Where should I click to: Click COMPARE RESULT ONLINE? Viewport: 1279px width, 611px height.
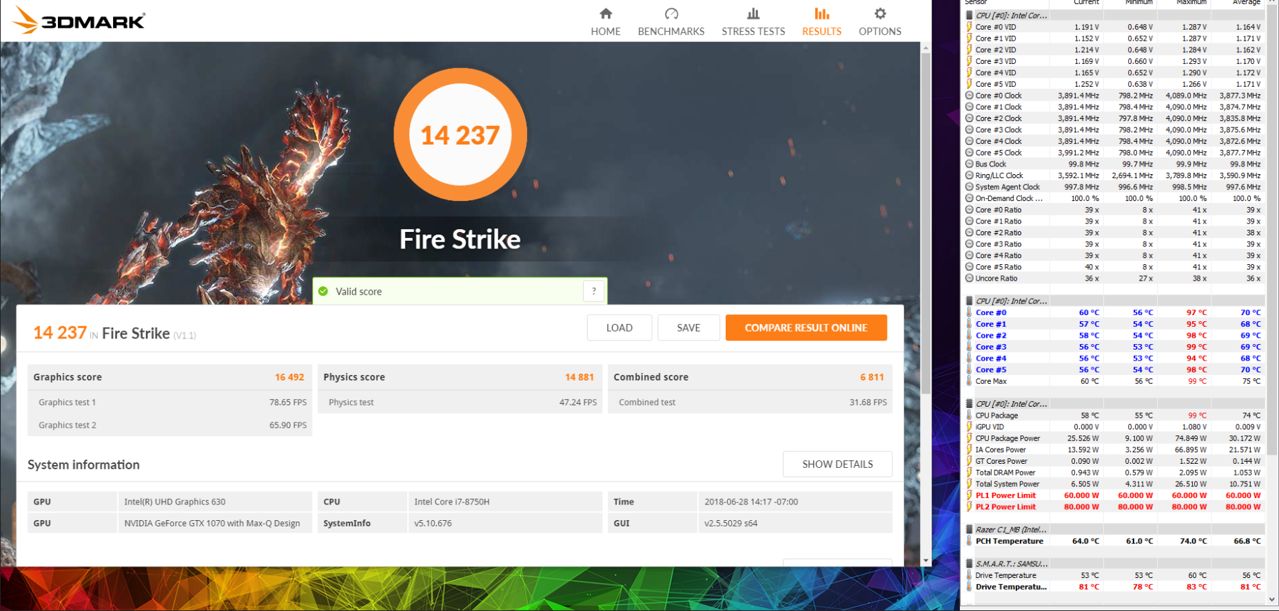[806, 328]
